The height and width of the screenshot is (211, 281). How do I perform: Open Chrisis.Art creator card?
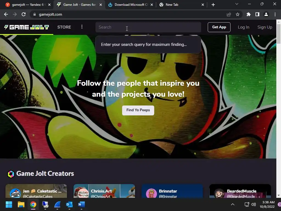104,191
